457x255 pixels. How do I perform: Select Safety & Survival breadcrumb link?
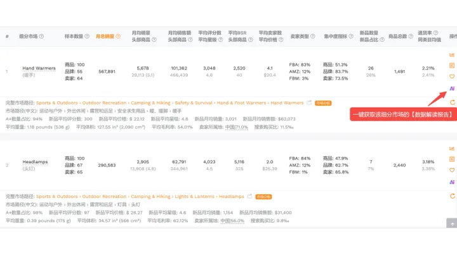194,103
